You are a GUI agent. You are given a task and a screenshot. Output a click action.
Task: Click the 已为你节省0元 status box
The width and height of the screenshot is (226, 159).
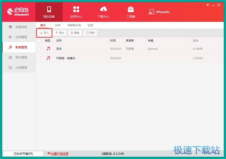23,154
